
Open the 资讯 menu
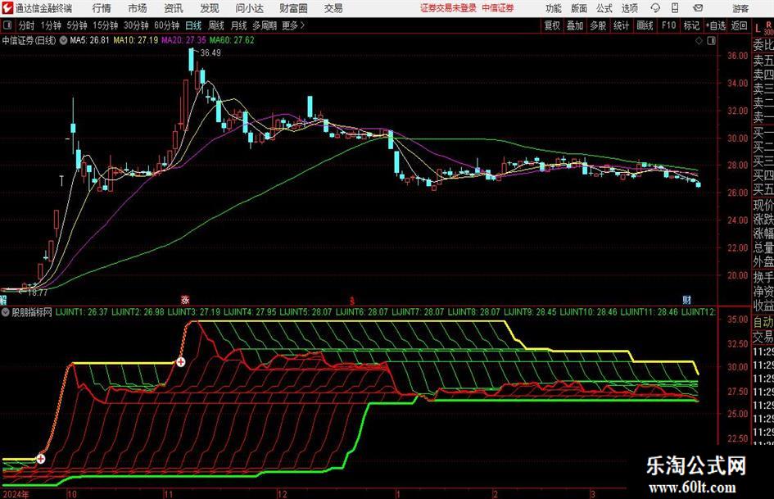coord(174,8)
